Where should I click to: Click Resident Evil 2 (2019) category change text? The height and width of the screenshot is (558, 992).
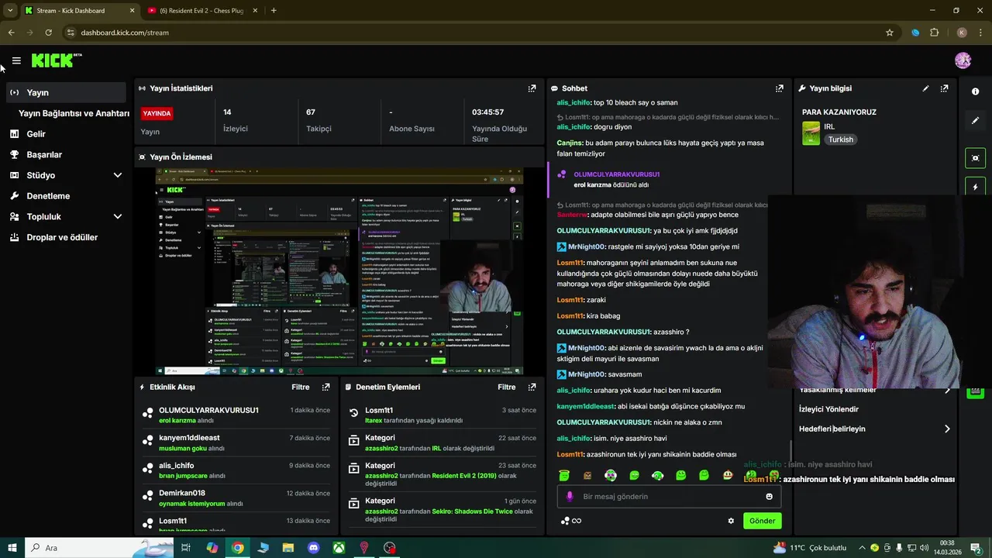pyautogui.click(x=464, y=475)
